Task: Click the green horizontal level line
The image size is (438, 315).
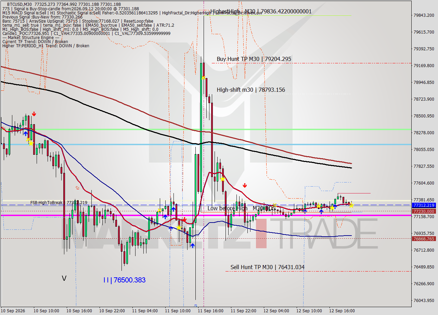Action: tap(205, 129)
